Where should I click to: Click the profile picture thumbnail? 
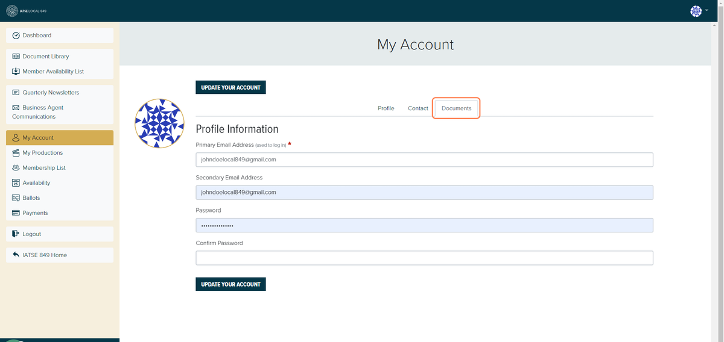point(159,123)
